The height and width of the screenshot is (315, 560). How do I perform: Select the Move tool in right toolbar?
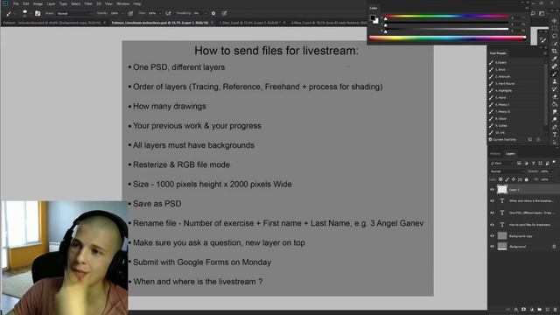[x=555, y=21]
